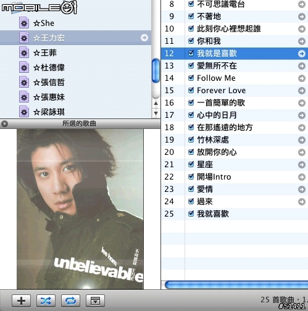308x311 pixels.
Task: Click the store arrow for 過來
Action: (302, 202)
